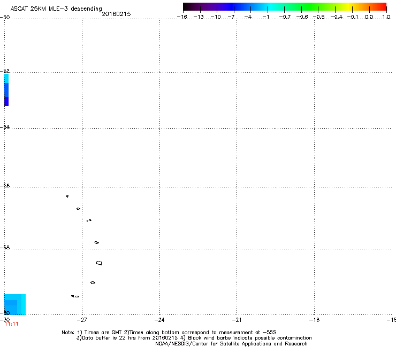Click the light blue data block near latitude -60
The image size is (396, 347).
coord(15,304)
